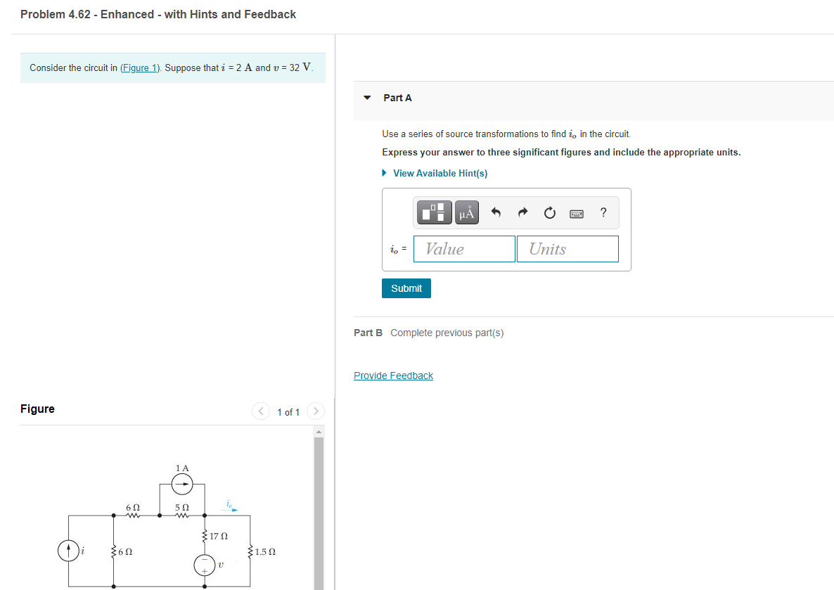Redo the answer change
The height and width of the screenshot is (590, 834).
[522, 212]
